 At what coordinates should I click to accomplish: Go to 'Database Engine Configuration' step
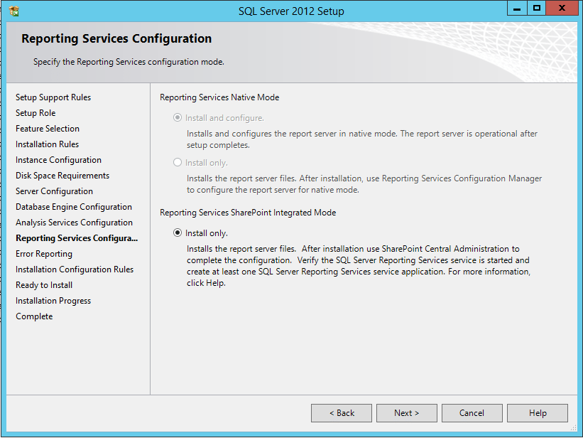(74, 207)
